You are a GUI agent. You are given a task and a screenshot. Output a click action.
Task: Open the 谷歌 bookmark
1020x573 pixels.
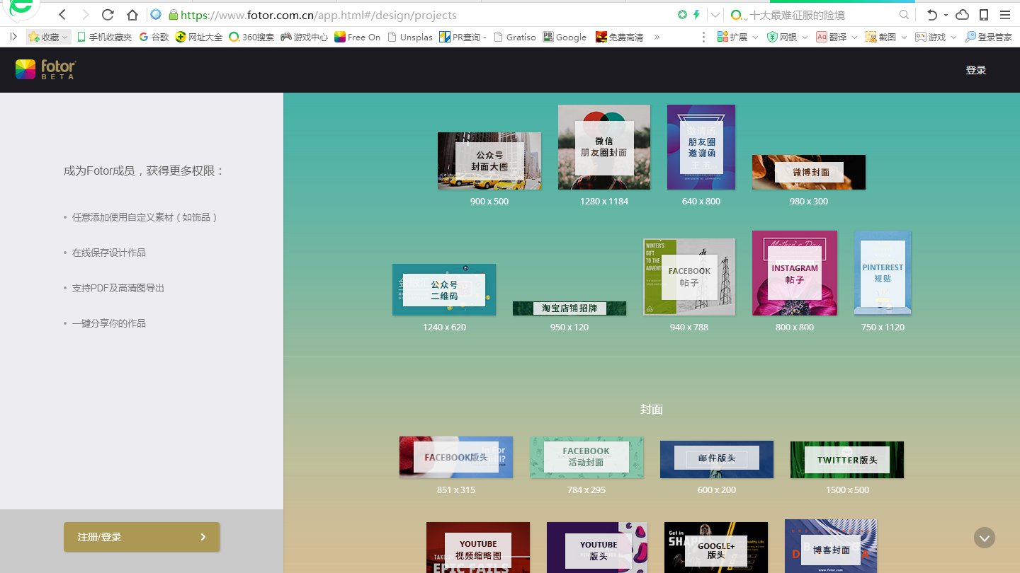pos(154,37)
